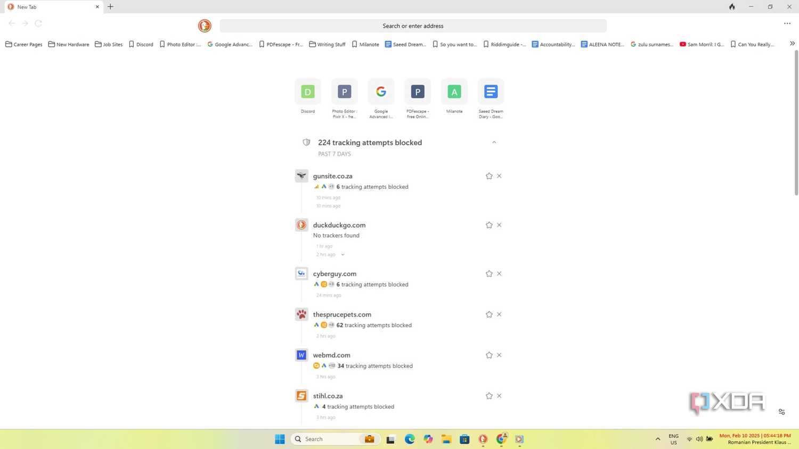
Task: Show hidden system tray icons
Action: (x=658, y=439)
